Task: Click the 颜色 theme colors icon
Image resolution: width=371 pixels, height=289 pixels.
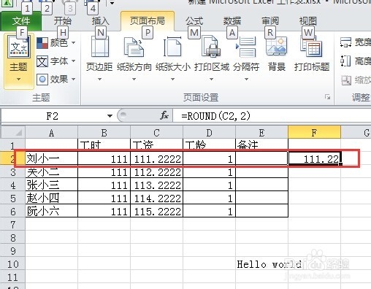Action: 42,43
